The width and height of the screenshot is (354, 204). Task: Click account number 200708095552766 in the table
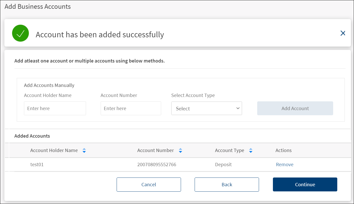pos(157,165)
